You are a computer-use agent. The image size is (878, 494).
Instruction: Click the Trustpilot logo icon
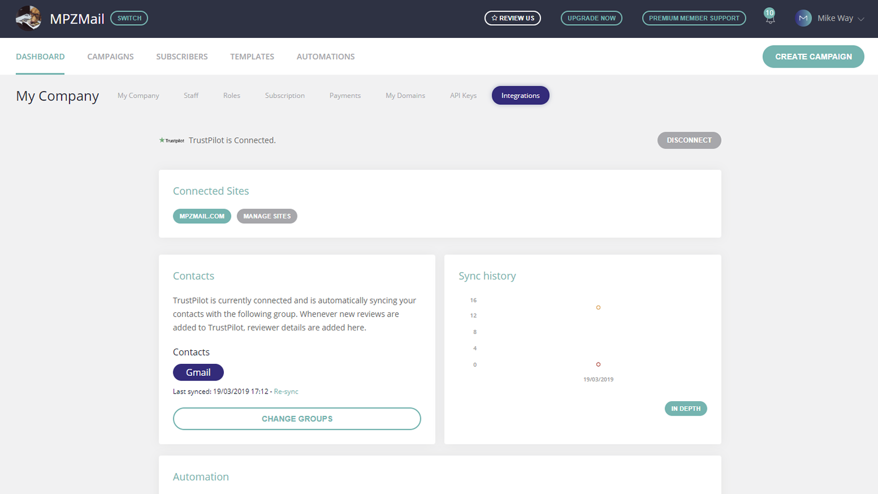(x=172, y=141)
